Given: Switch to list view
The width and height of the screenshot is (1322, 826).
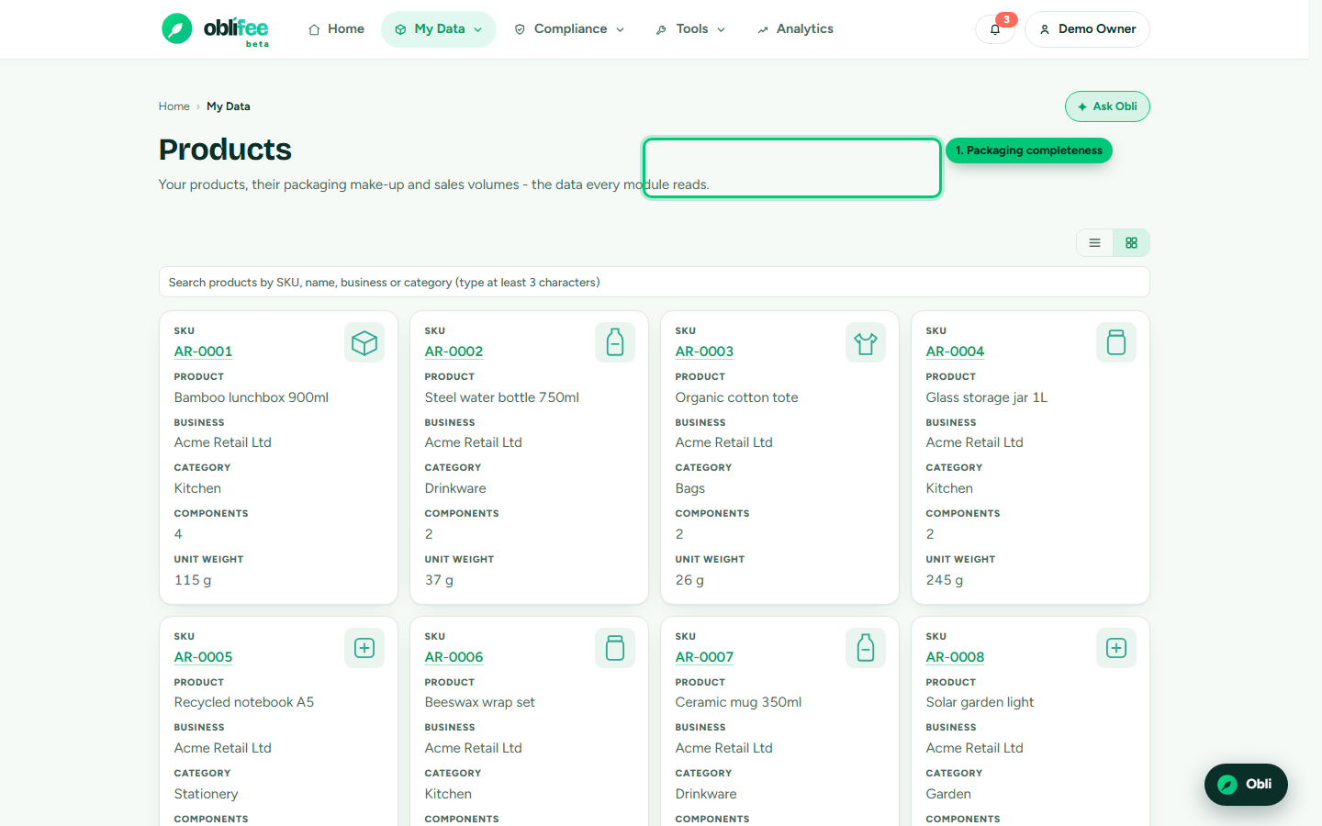Looking at the screenshot, I should [x=1094, y=243].
